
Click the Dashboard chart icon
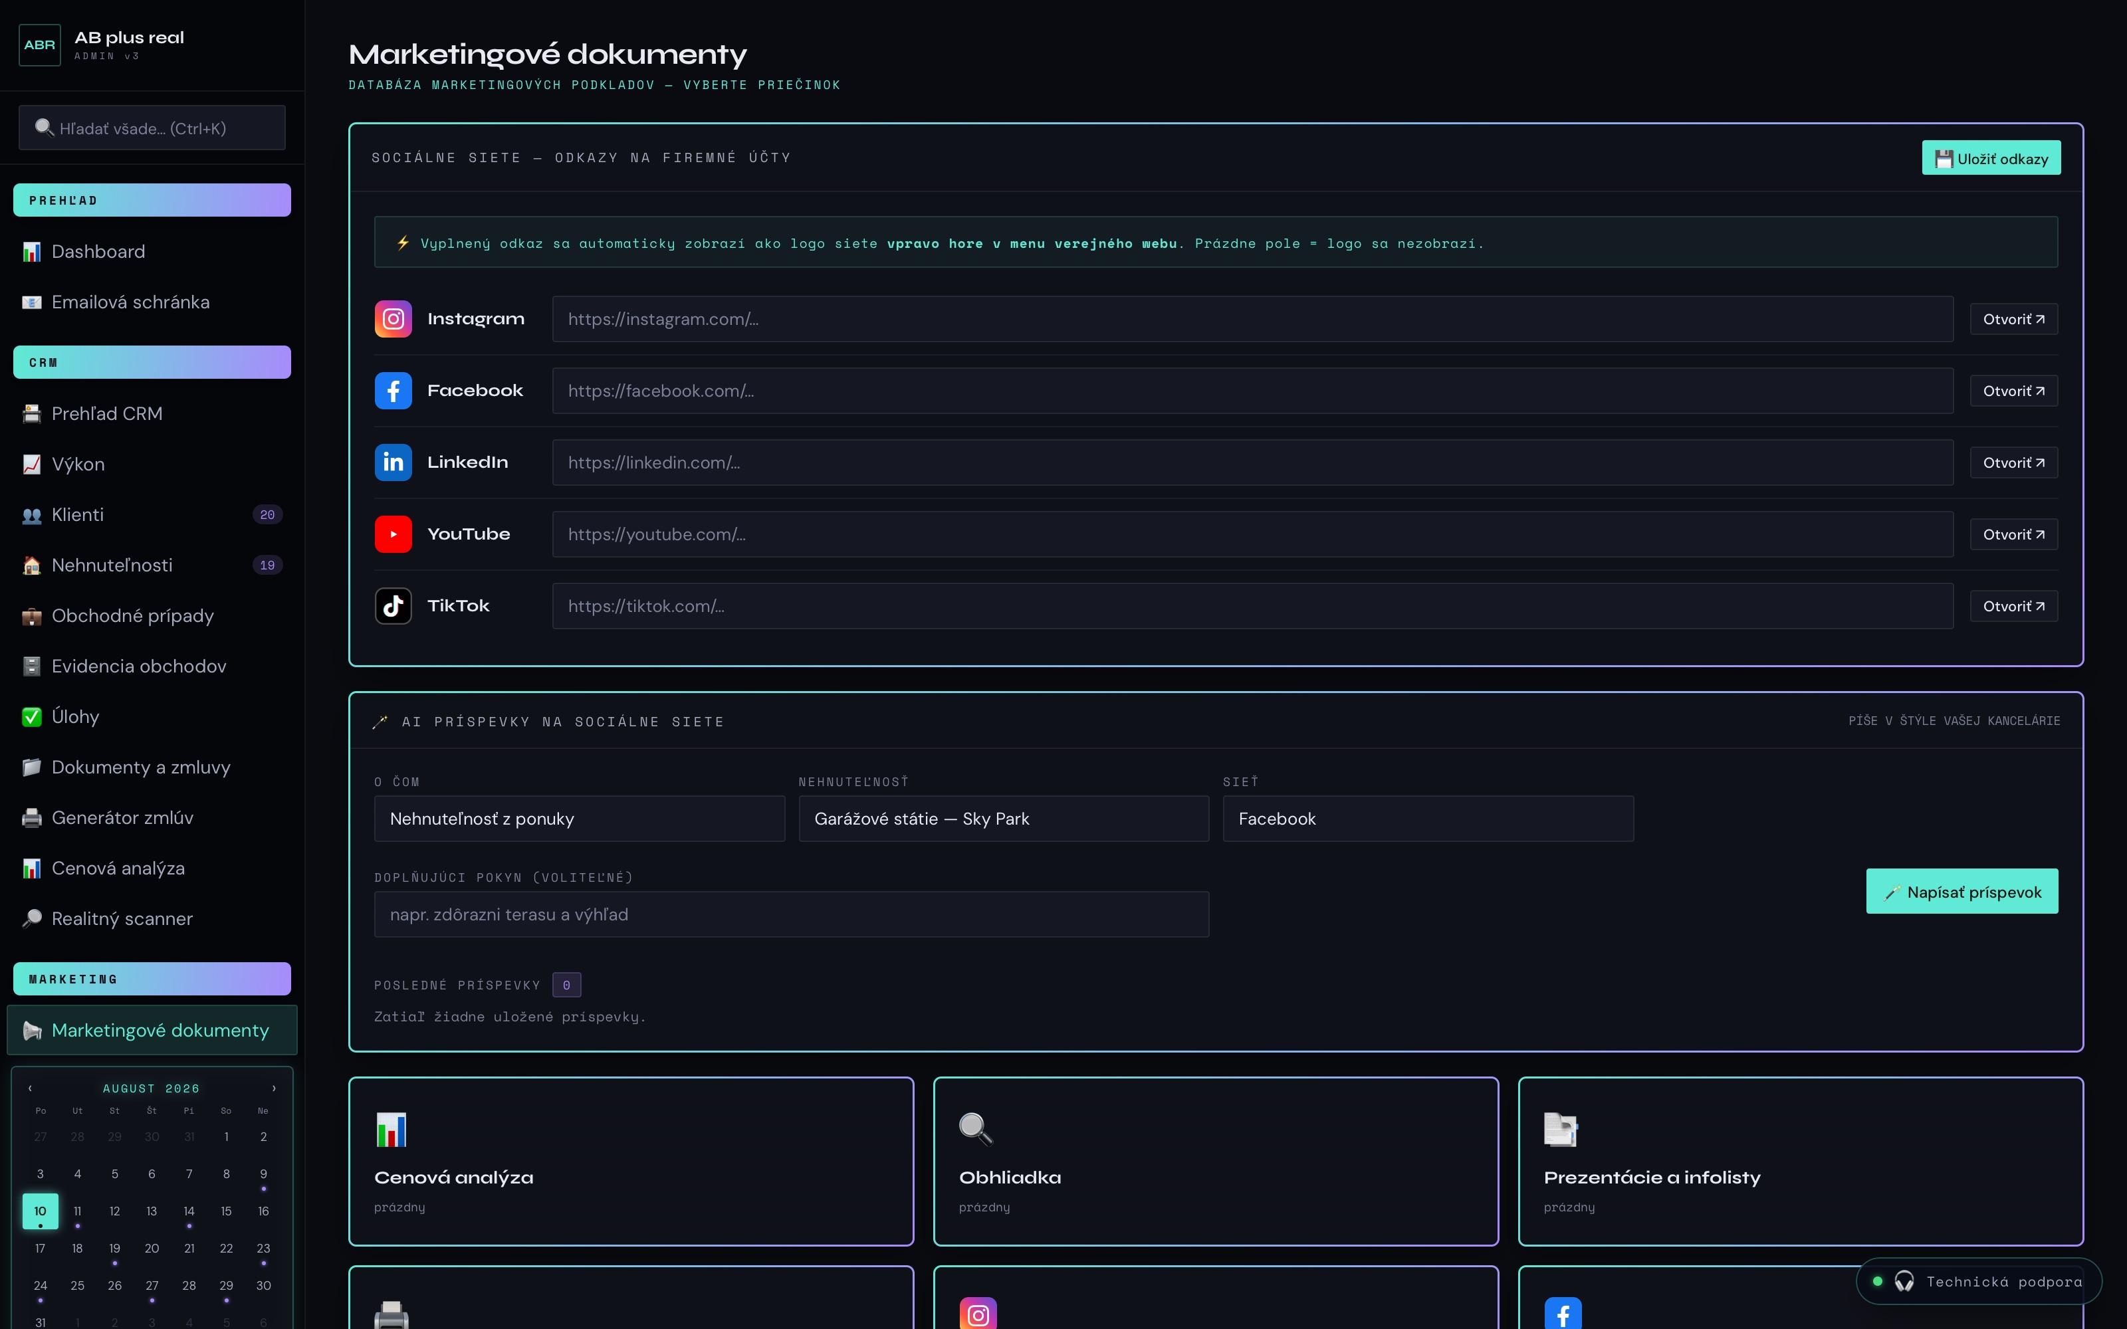[x=32, y=253]
